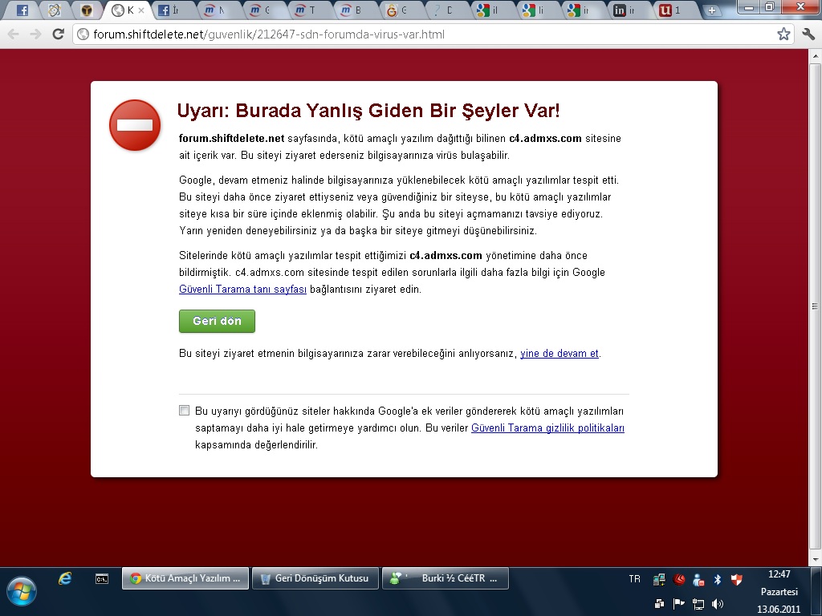This screenshot has height=616, width=822.
Task: Select 'Kötü Amaçlı Yazılım' Chrome taskbar button
Action: click(185, 579)
